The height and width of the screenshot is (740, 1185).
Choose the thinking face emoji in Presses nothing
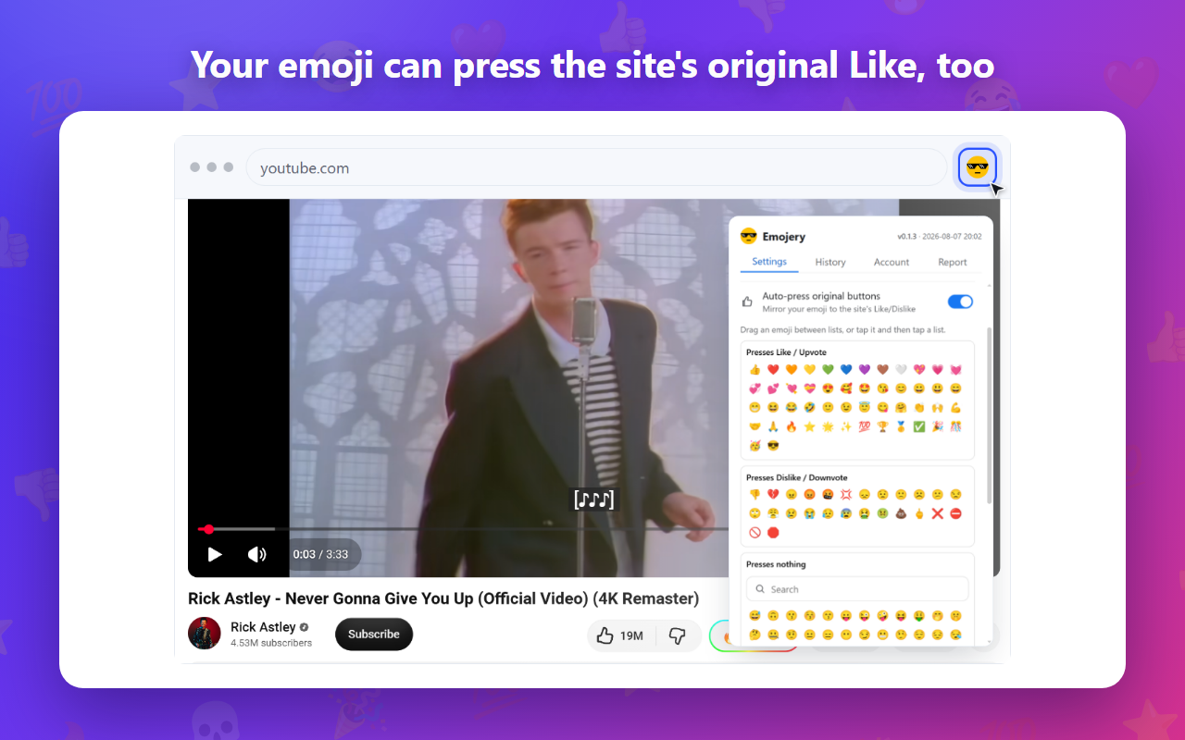coord(755,635)
